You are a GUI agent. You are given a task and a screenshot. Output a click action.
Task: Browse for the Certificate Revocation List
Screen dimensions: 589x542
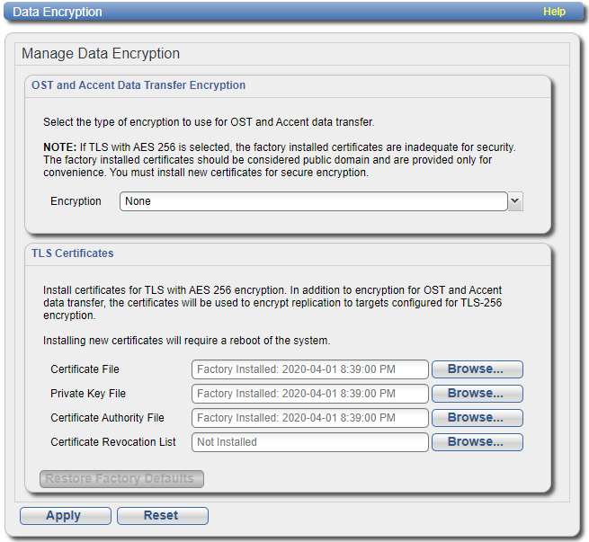point(477,442)
